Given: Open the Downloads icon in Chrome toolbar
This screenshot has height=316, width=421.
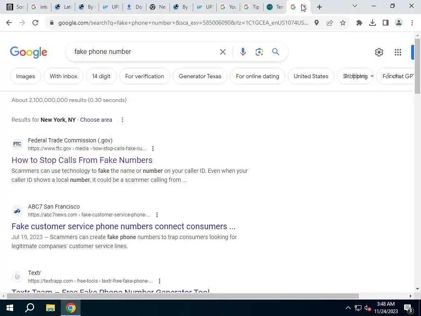Looking at the screenshot, I should click(x=372, y=23).
